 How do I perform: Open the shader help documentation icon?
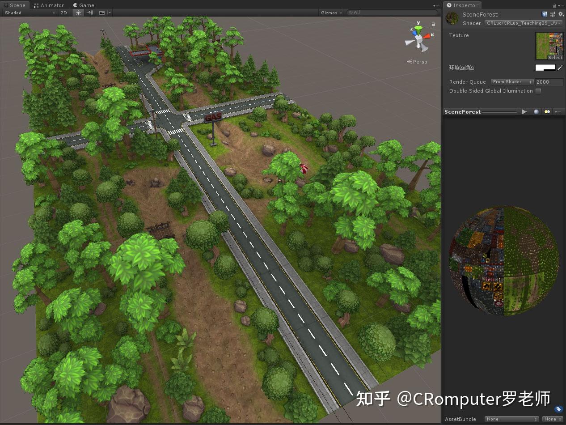point(544,14)
